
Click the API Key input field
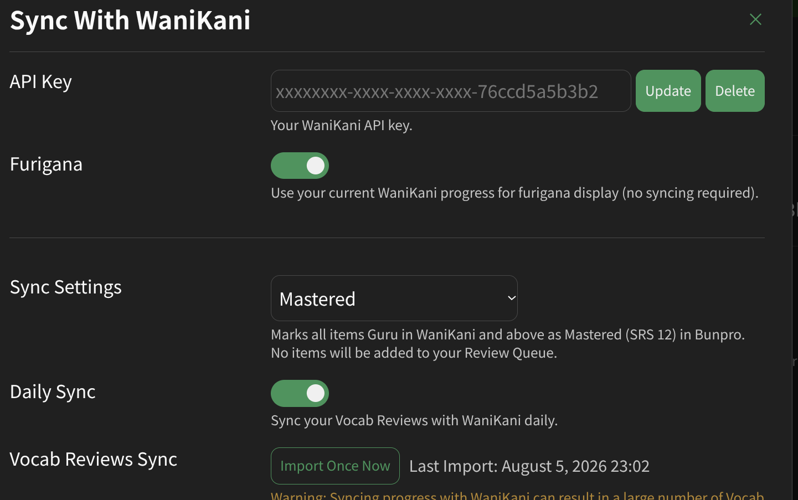point(451,91)
